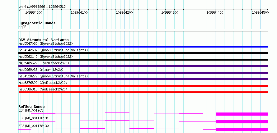
Task: Click ruler position 109964000
Action: coord(34,12)
